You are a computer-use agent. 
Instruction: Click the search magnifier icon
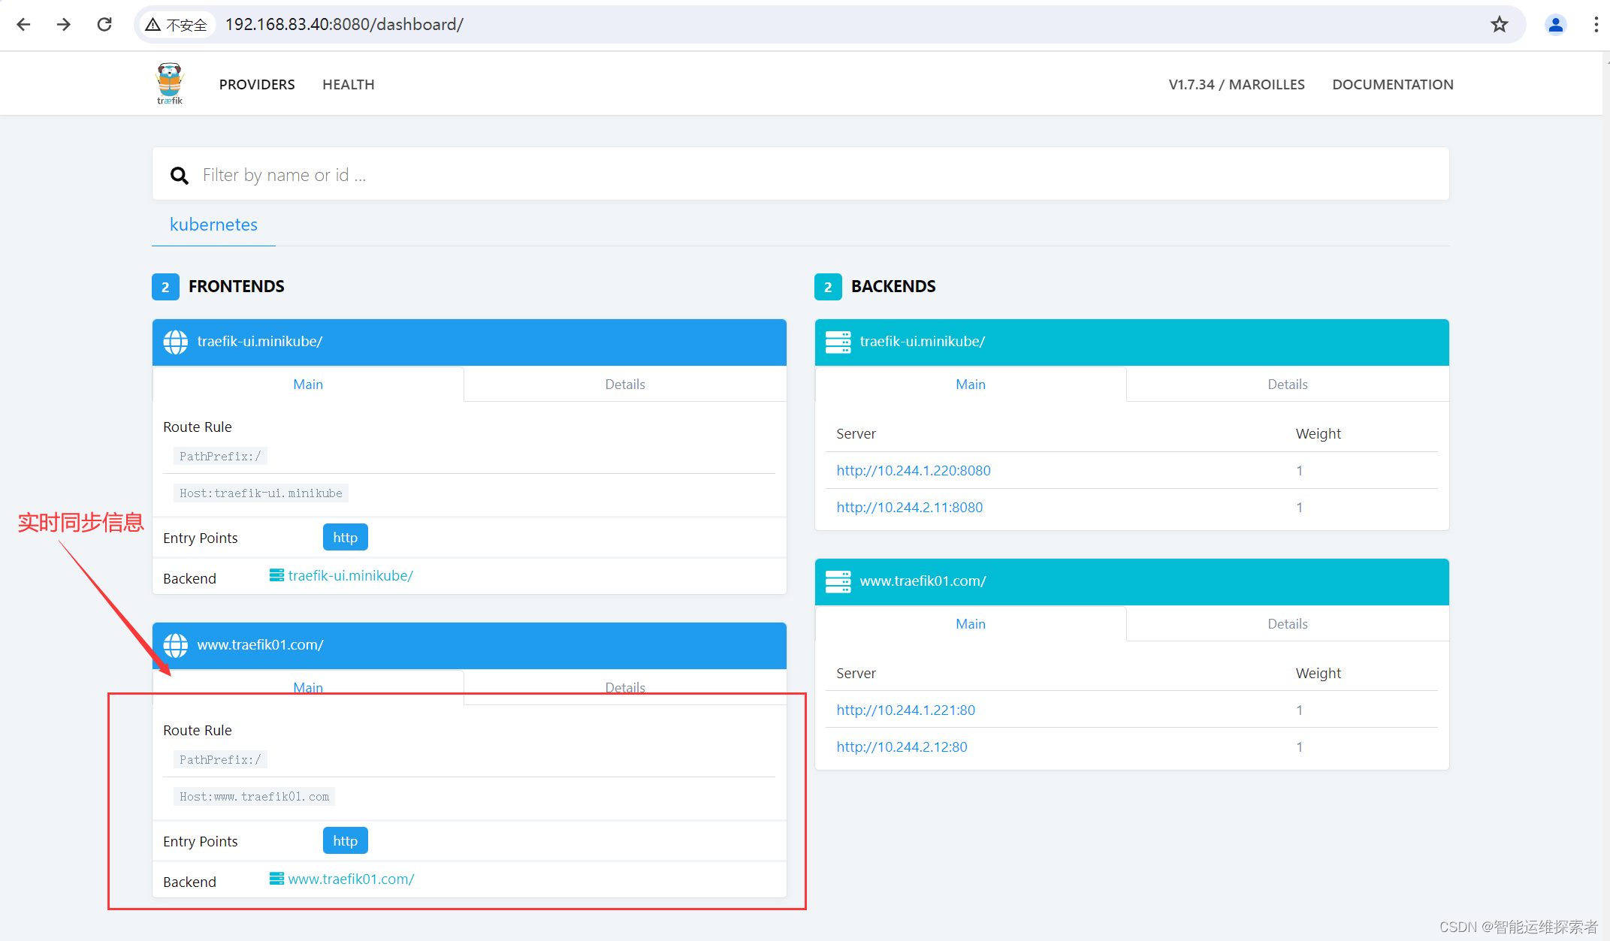point(179,176)
